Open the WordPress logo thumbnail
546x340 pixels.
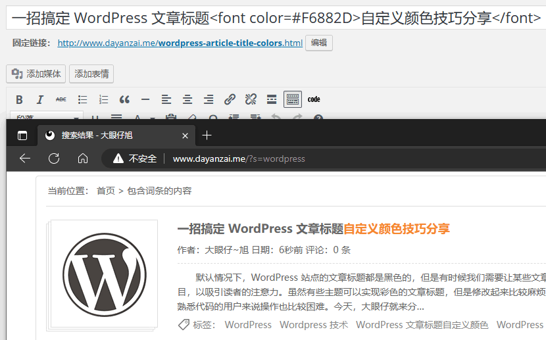(103, 274)
